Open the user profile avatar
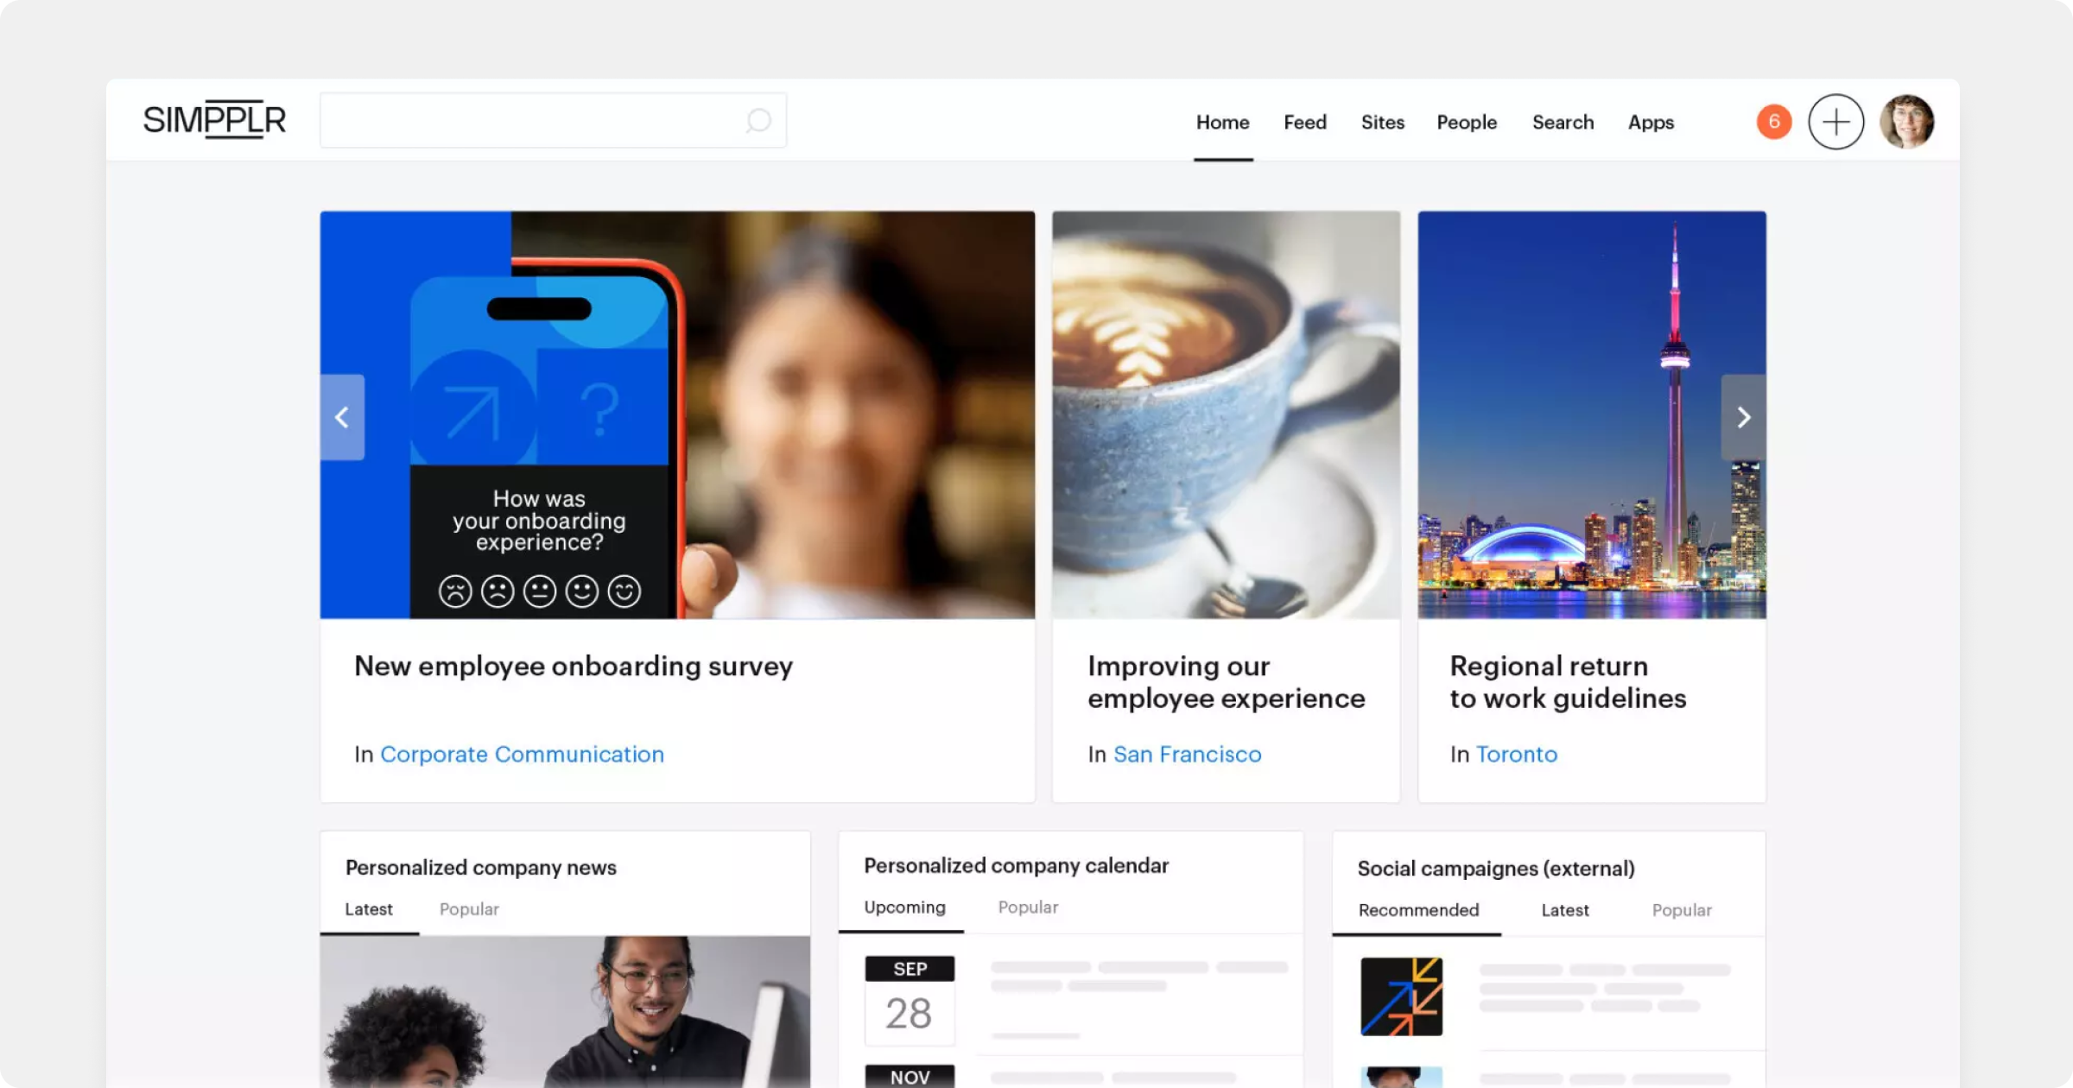This screenshot has height=1088, width=2073. (x=1906, y=121)
